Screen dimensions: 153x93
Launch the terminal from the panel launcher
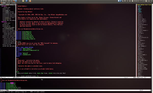pos(20,1)
